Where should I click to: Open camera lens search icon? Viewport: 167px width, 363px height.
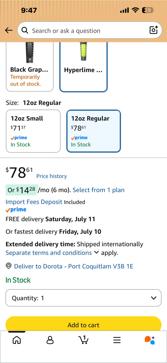click(153, 30)
